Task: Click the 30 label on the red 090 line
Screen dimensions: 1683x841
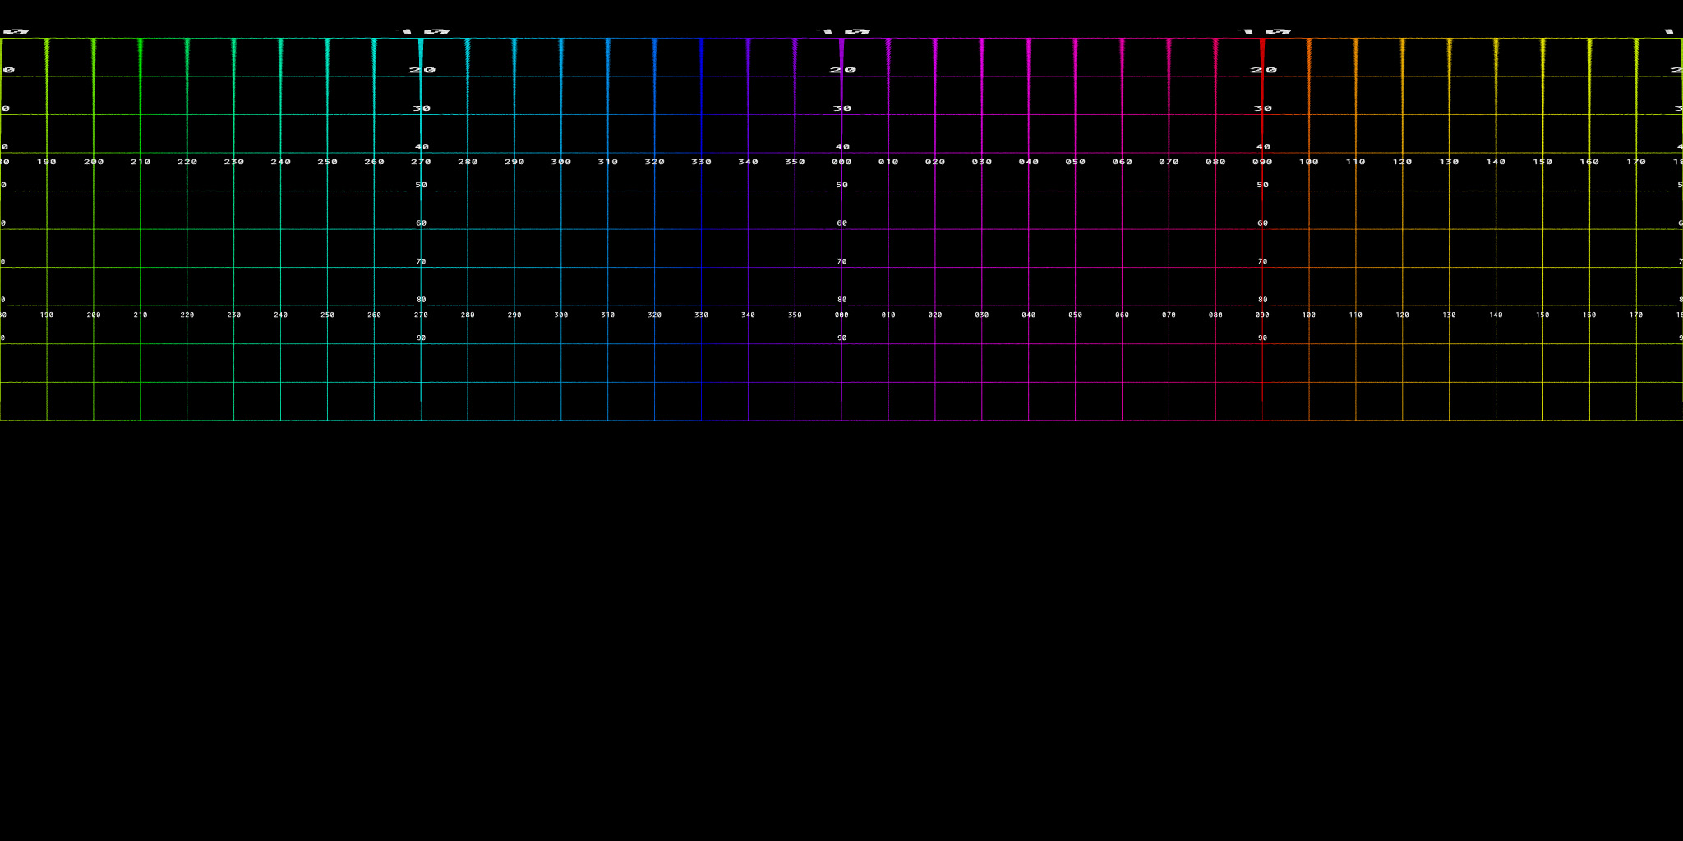Action: pos(1263,108)
